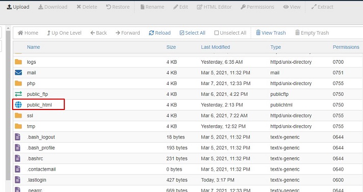The height and width of the screenshot is (192, 363).
Task: Click the Forward navigation button
Action: pyautogui.click(x=128, y=33)
